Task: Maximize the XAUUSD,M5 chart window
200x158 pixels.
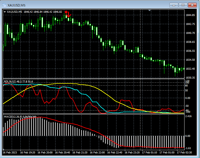Action: click(x=183, y=5)
